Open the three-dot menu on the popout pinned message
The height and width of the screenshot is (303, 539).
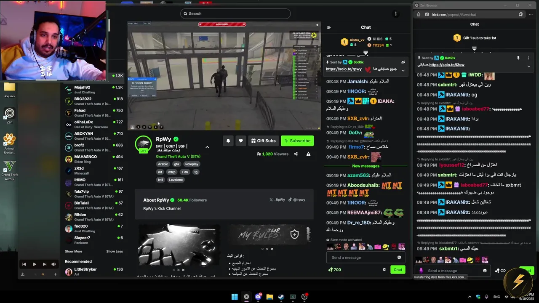pyautogui.click(x=528, y=58)
